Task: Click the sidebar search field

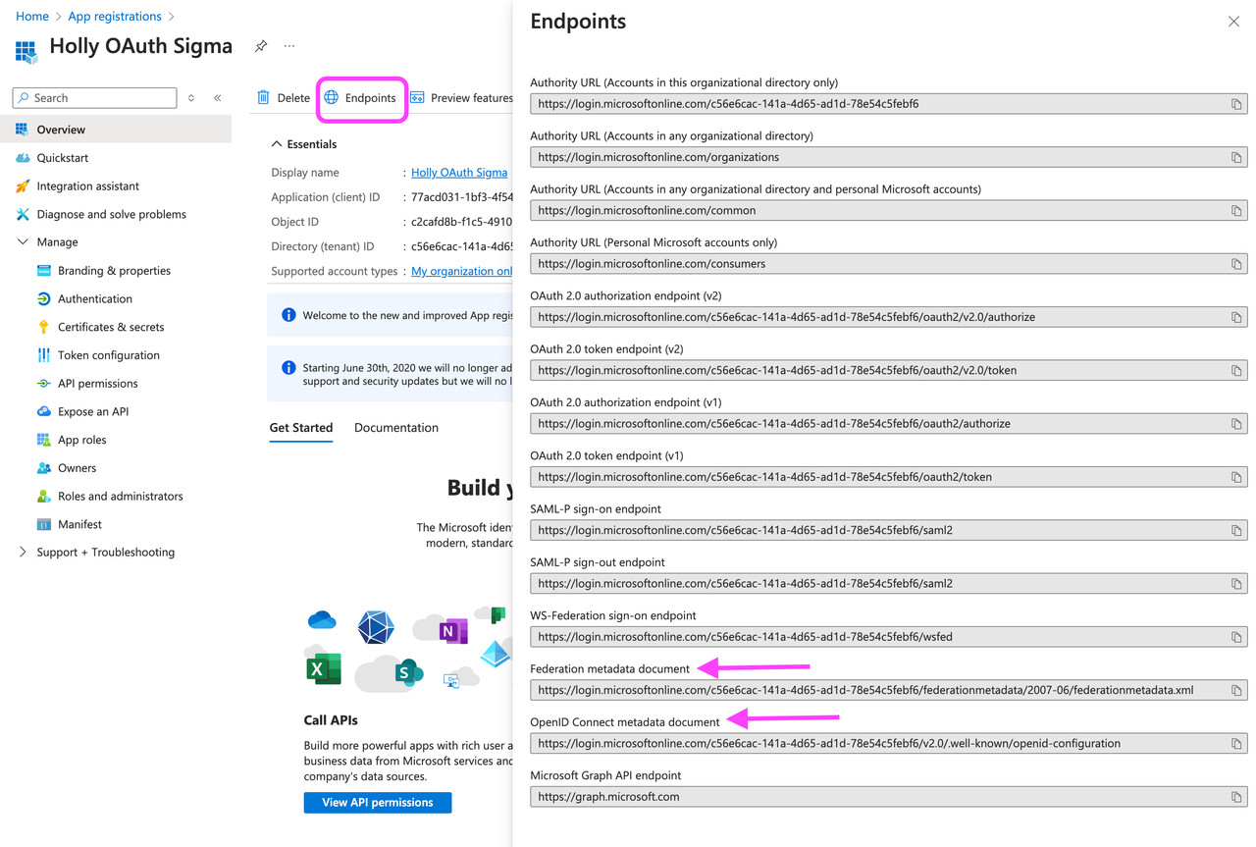Action: point(93,97)
